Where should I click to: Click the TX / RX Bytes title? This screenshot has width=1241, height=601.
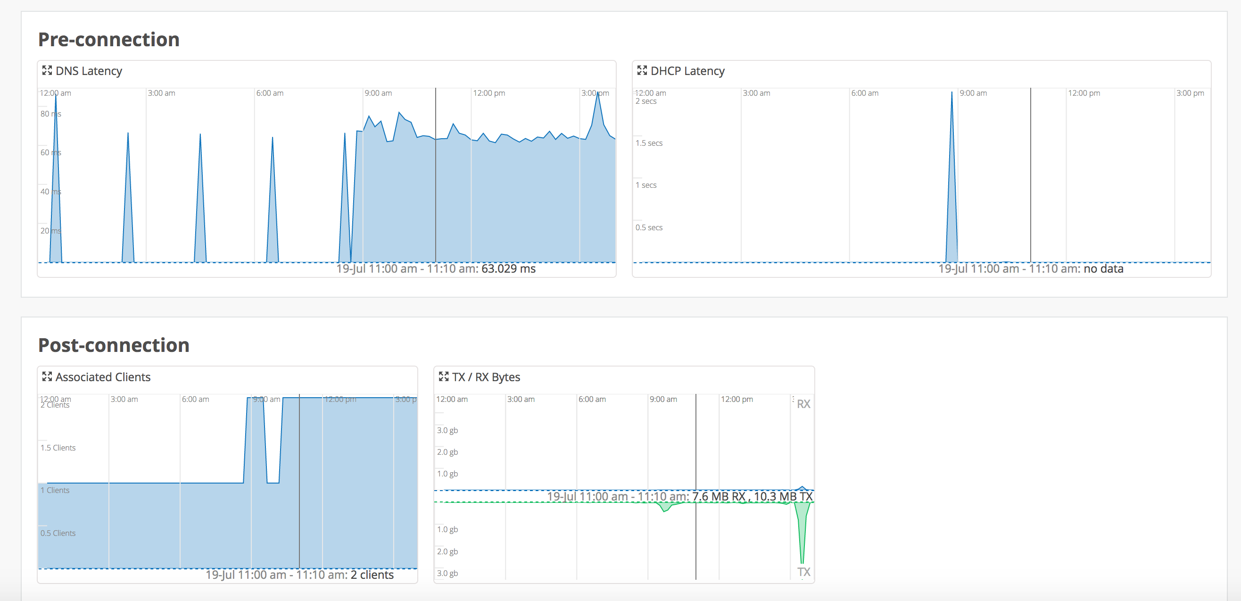(486, 377)
